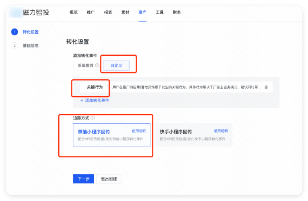Select step 1 转化设置 in sidebar
The image size is (308, 201).
(25, 32)
